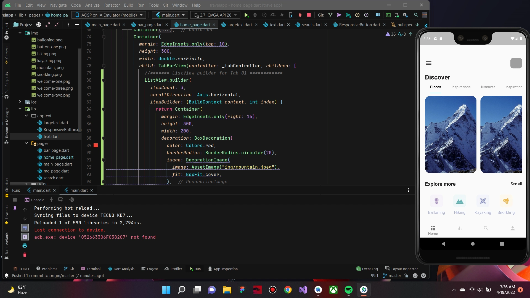The height and width of the screenshot is (298, 530).
Task: Expand the ios folder in project tree
Action: coord(20,102)
